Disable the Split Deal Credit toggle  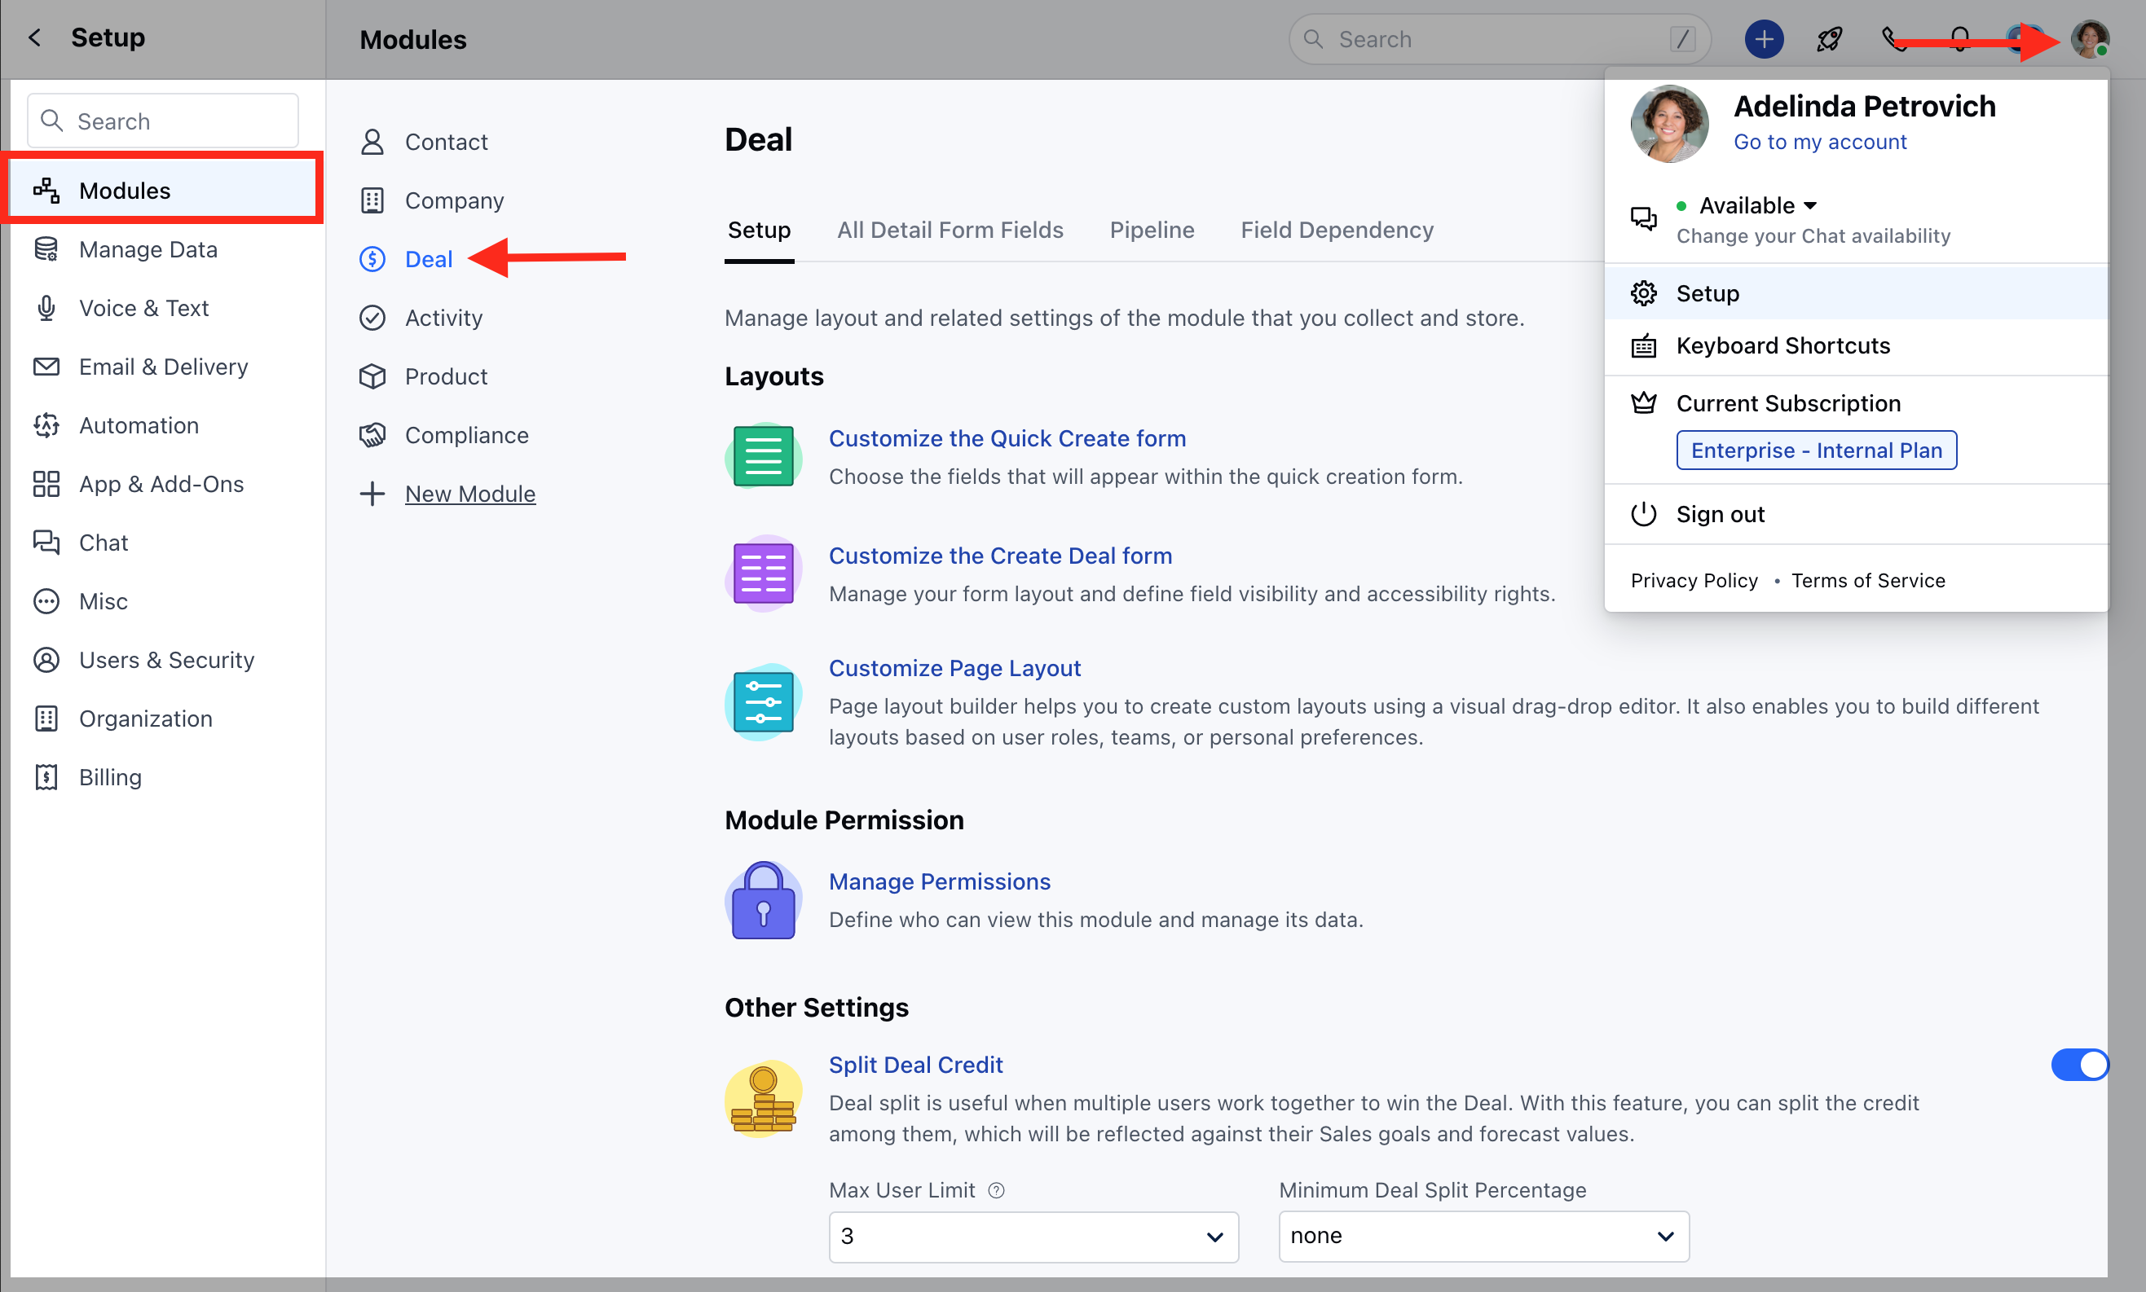[x=2079, y=1064]
